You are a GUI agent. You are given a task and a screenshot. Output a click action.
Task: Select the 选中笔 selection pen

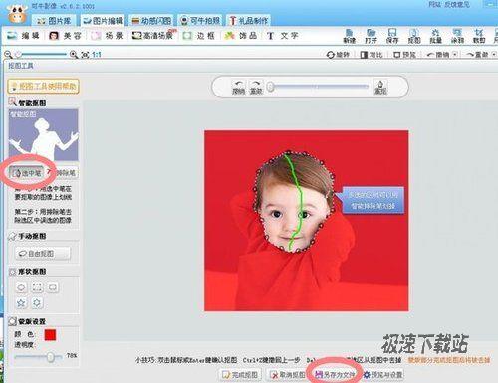click(x=27, y=173)
